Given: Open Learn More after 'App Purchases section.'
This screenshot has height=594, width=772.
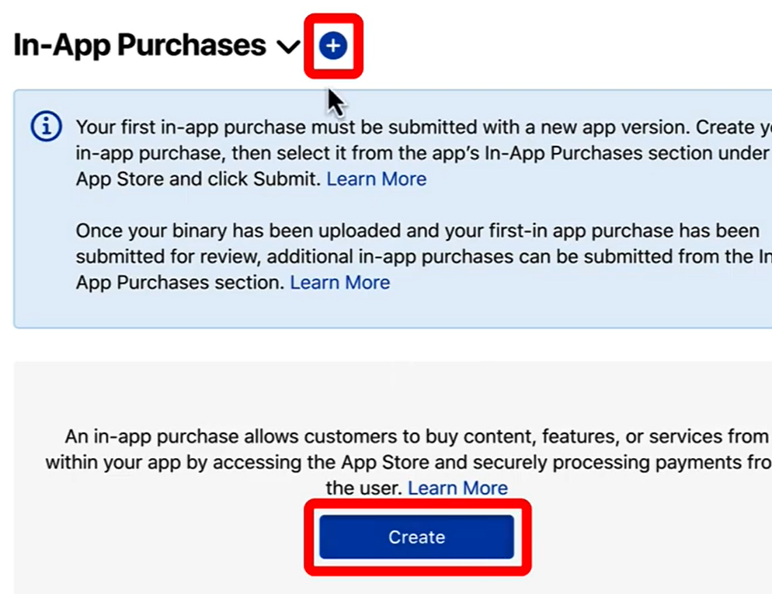Looking at the screenshot, I should click(339, 283).
